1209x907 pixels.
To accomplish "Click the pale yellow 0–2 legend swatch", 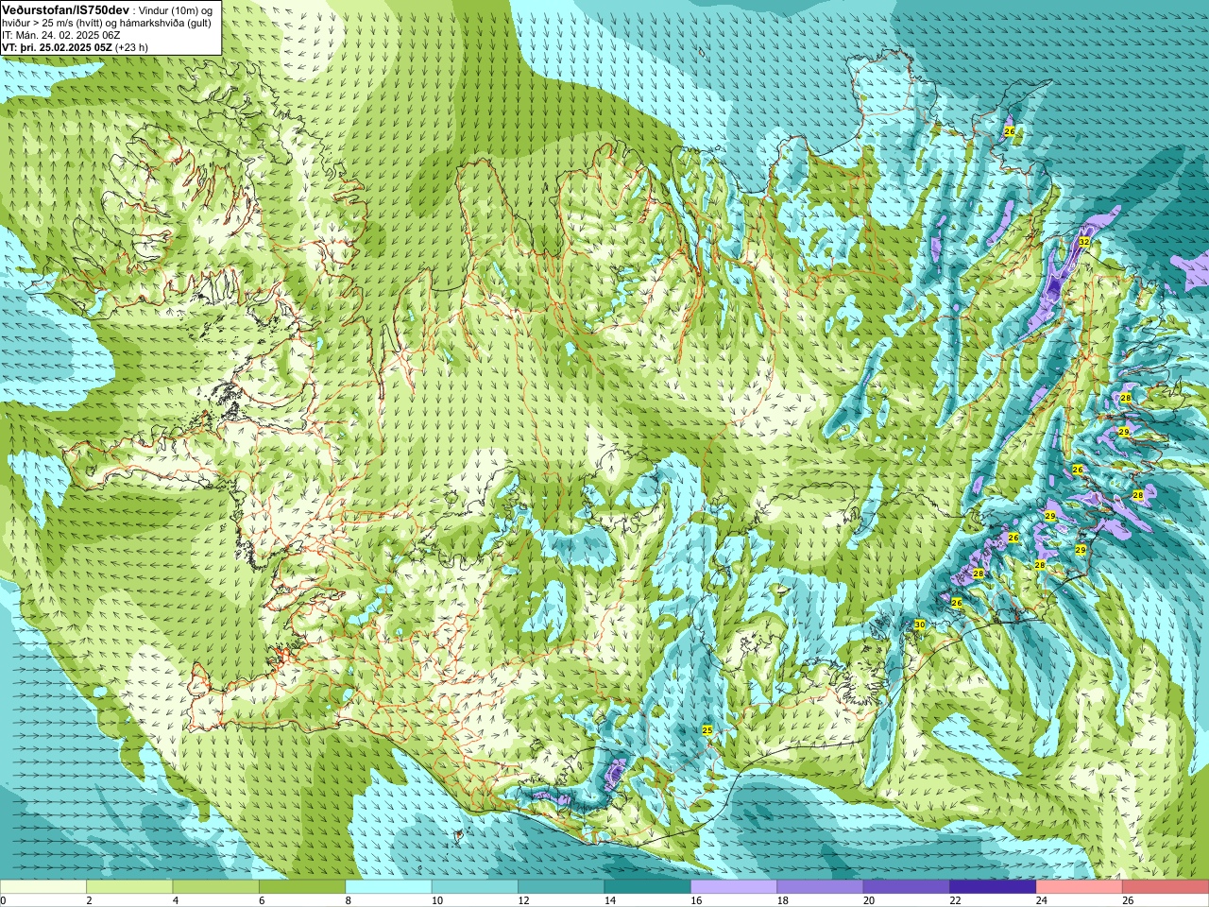I will 43,887.
